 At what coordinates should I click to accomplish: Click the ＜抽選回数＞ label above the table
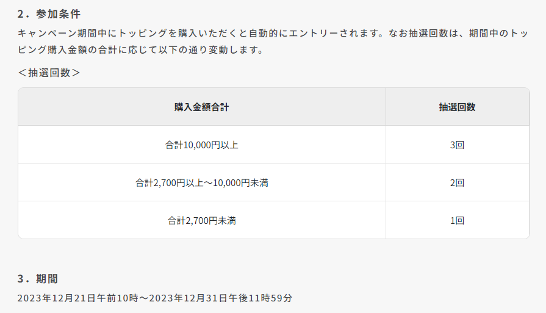[49, 73]
